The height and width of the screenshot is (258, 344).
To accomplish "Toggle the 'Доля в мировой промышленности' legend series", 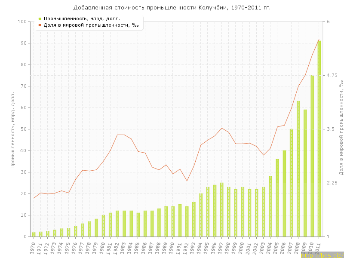I will (x=91, y=25).
